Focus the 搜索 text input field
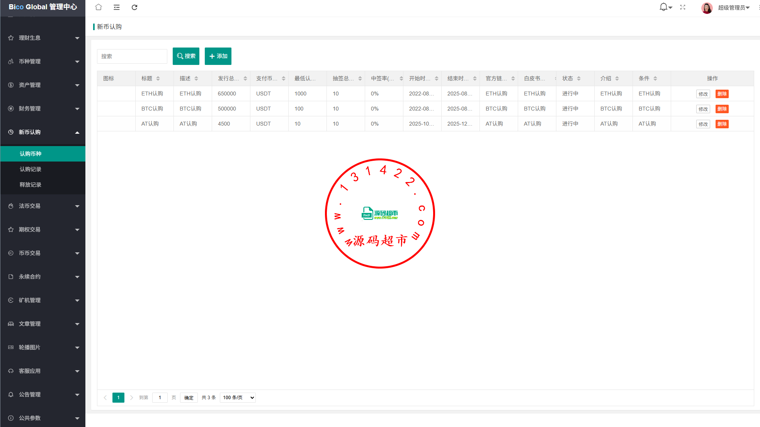This screenshot has width=760, height=427. (132, 56)
